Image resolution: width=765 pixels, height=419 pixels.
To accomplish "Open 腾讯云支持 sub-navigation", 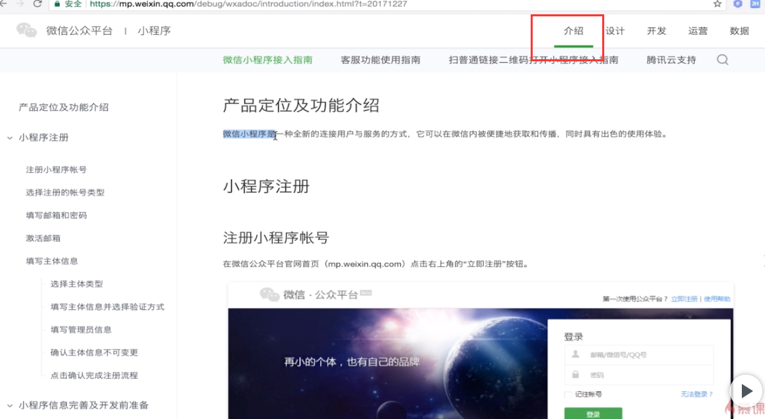I will click(x=671, y=60).
